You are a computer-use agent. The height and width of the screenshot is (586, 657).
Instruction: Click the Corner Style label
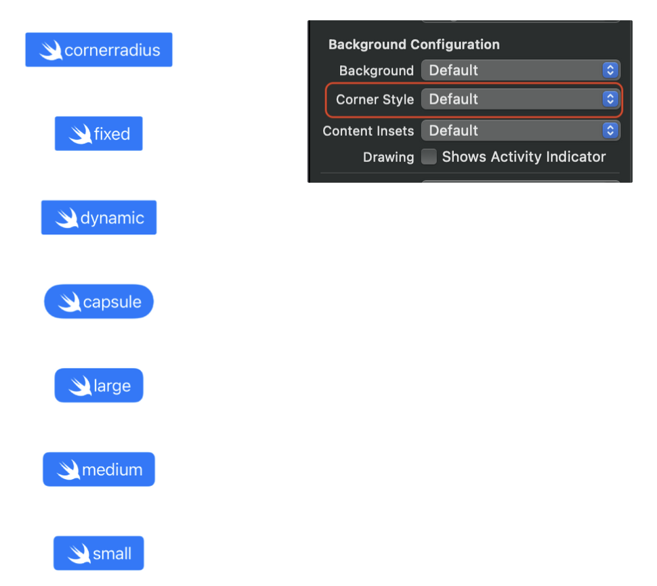(375, 99)
